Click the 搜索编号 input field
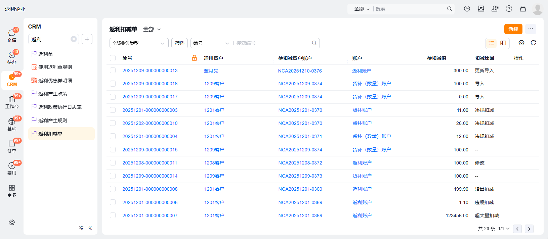The image size is (548, 239). click(x=273, y=43)
